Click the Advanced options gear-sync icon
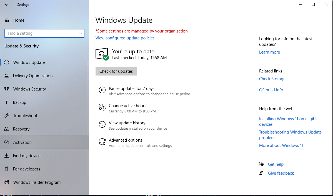 point(102,142)
